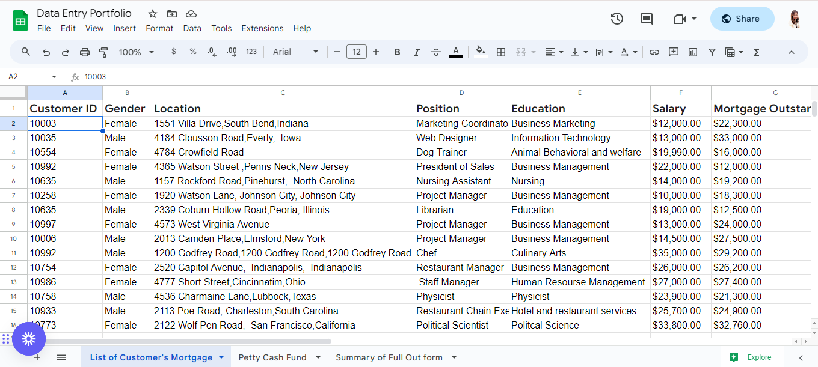818x367 pixels.
Task: Open the Extensions menu
Action: tap(262, 28)
